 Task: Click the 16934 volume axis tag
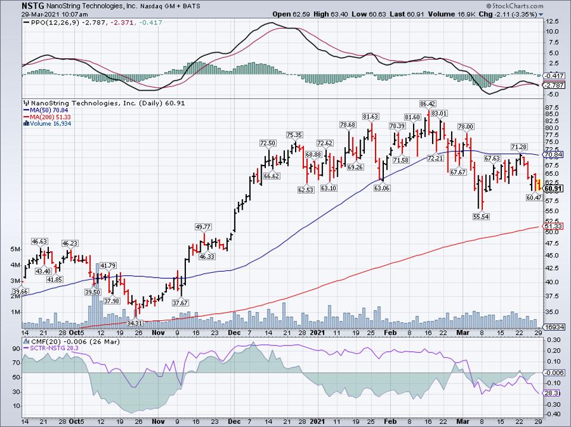tap(553, 326)
